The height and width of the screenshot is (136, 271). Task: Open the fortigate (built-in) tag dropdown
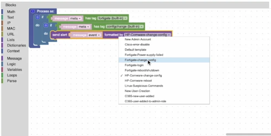click(112, 18)
